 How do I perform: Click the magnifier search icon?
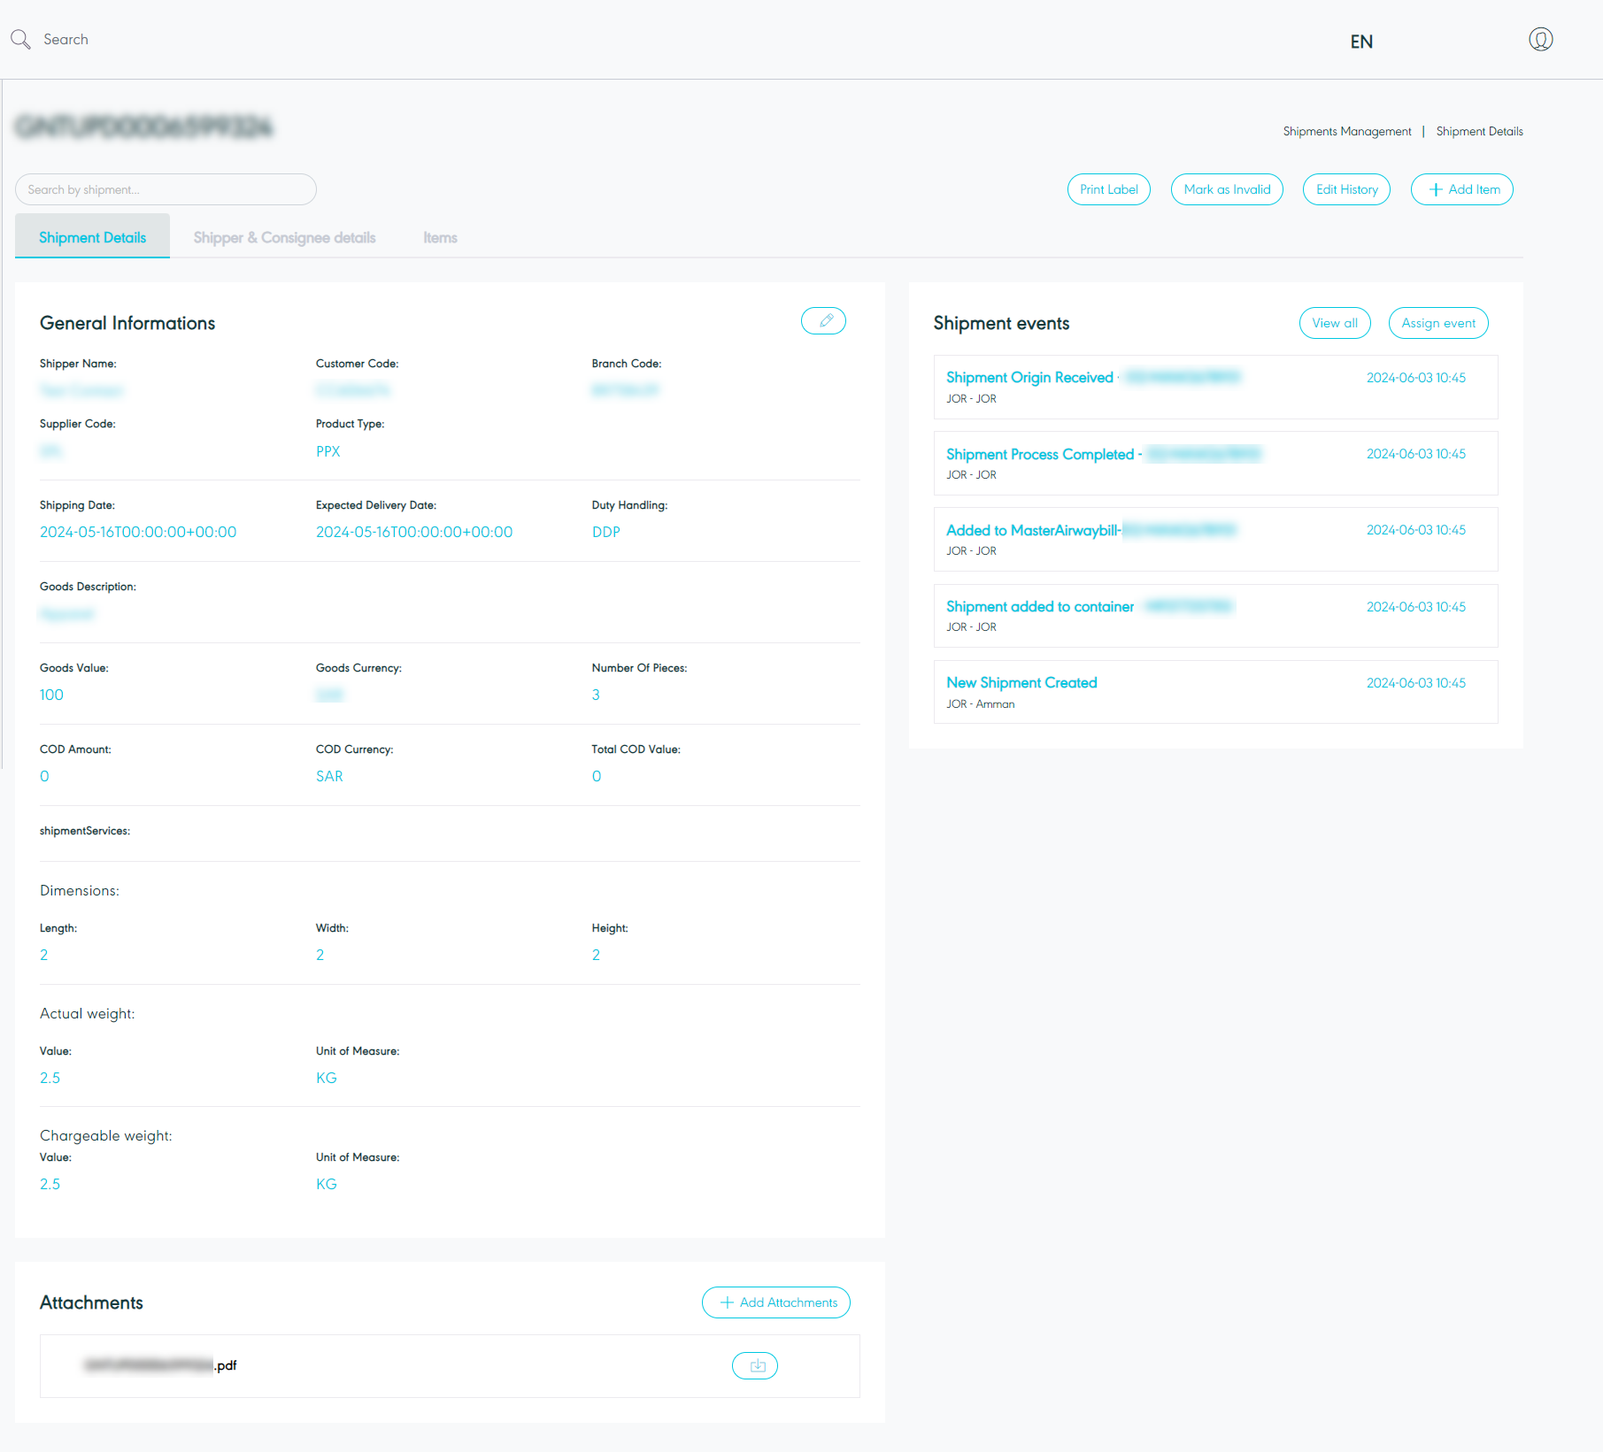pos(20,40)
